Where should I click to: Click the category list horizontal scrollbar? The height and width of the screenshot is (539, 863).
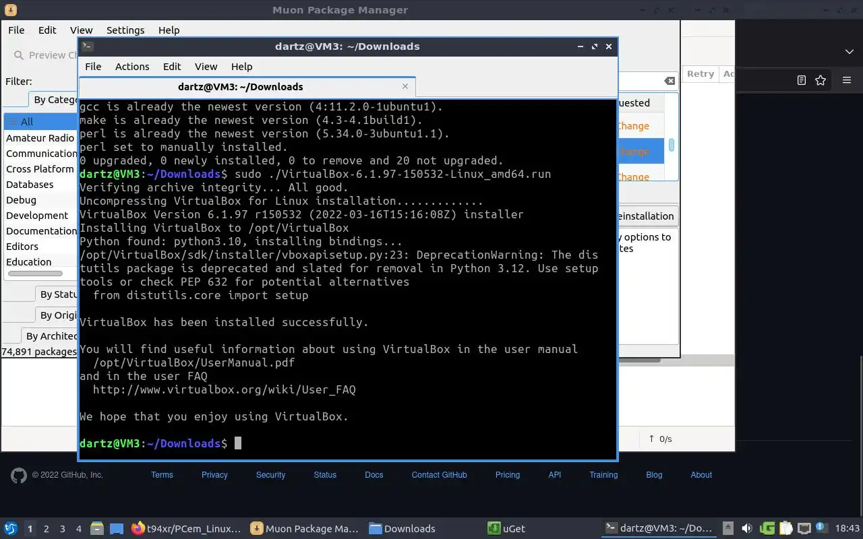point(35,274)
